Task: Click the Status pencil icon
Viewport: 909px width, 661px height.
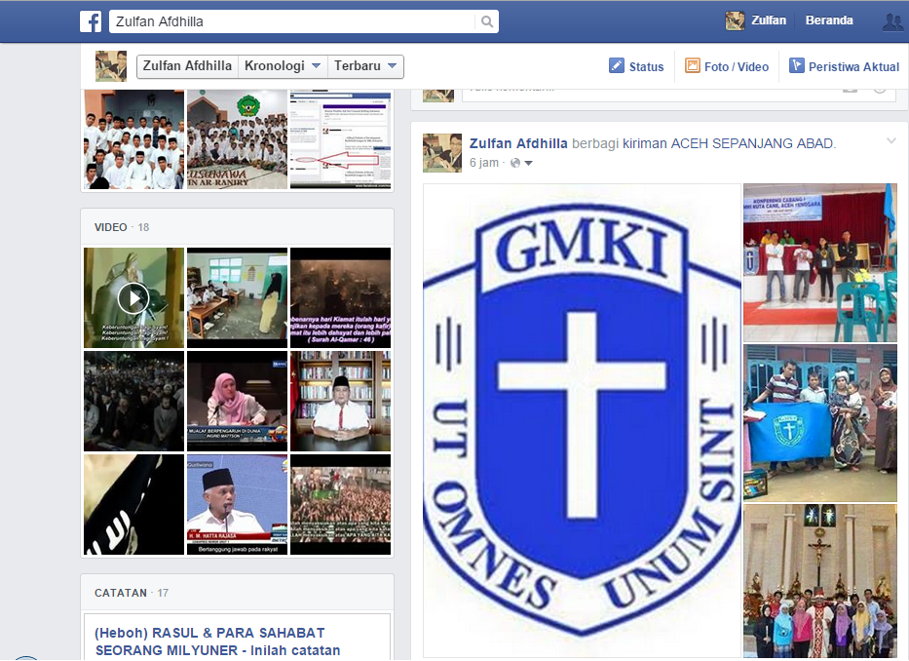Action: point(617,65)
